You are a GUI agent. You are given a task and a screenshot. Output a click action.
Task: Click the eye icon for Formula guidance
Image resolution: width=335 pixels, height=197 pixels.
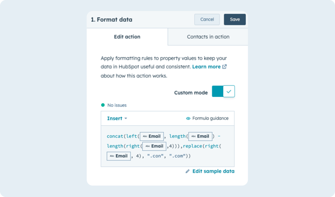188,119
